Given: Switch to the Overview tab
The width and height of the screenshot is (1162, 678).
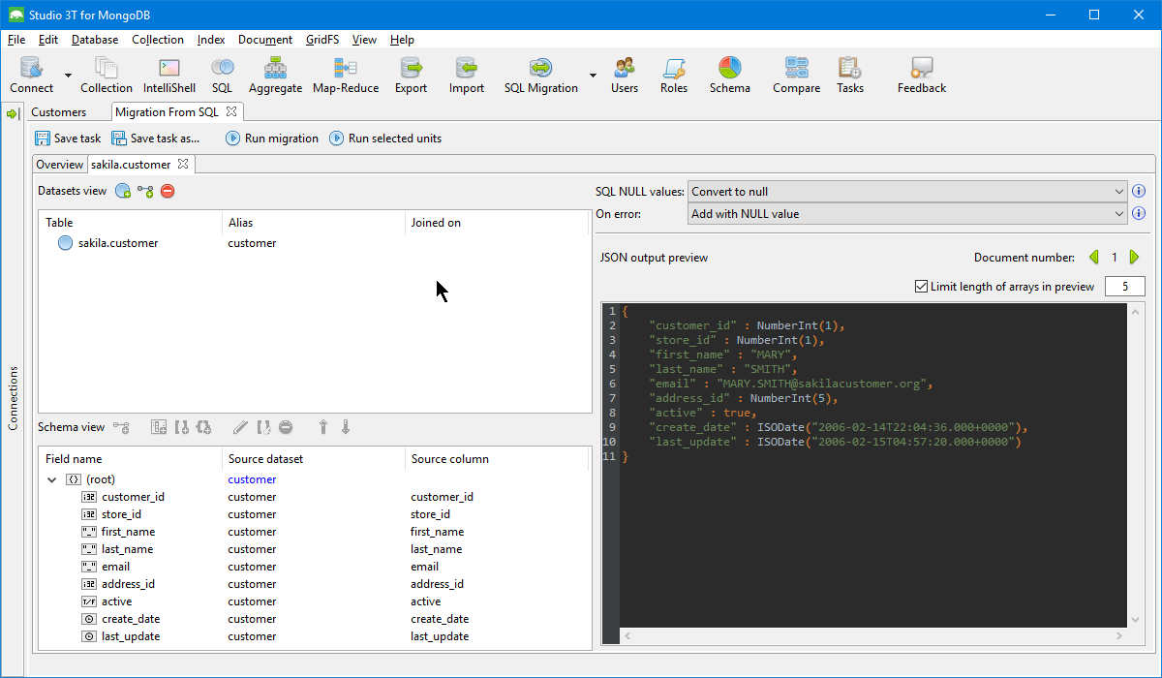Looking at the screenshot, I should tap(60, 165).
